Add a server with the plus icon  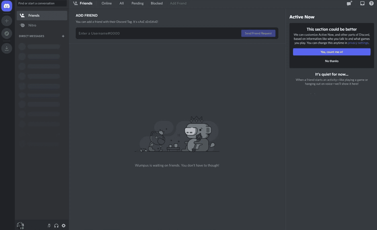point(7,21)
